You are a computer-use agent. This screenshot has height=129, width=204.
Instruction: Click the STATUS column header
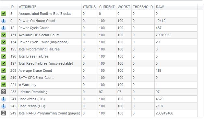coord(90,7)
